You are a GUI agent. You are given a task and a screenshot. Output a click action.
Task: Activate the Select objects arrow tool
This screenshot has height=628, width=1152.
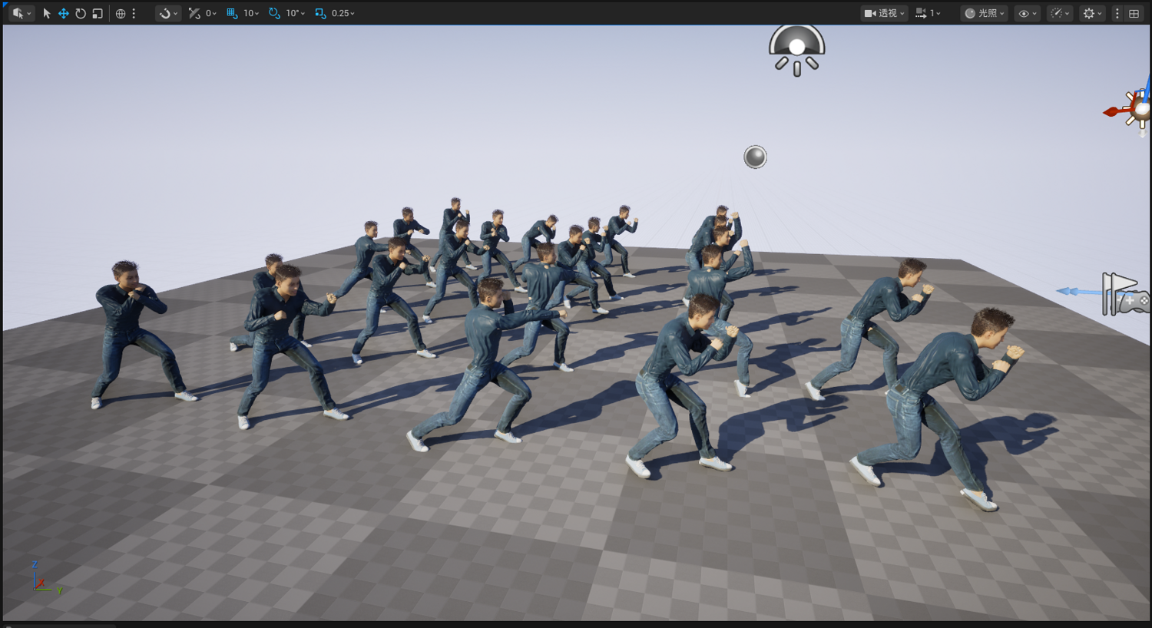coord(47,13)
